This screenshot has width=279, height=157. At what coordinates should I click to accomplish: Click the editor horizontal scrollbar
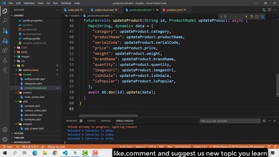[108, 116]
